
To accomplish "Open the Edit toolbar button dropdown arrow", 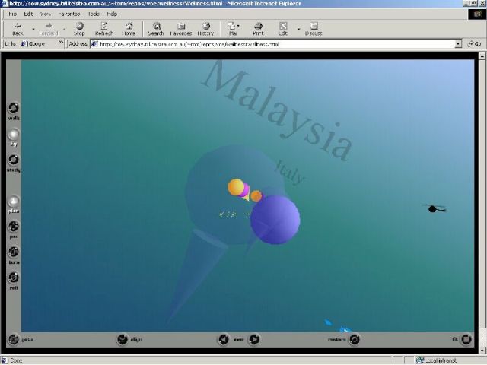I will (x=299, y=29).
